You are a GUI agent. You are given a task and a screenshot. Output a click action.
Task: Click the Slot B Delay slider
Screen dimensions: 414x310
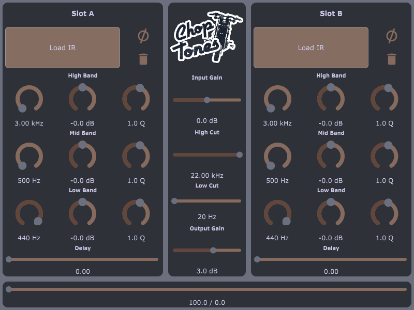pyautogui.click(x=331, y=259)
